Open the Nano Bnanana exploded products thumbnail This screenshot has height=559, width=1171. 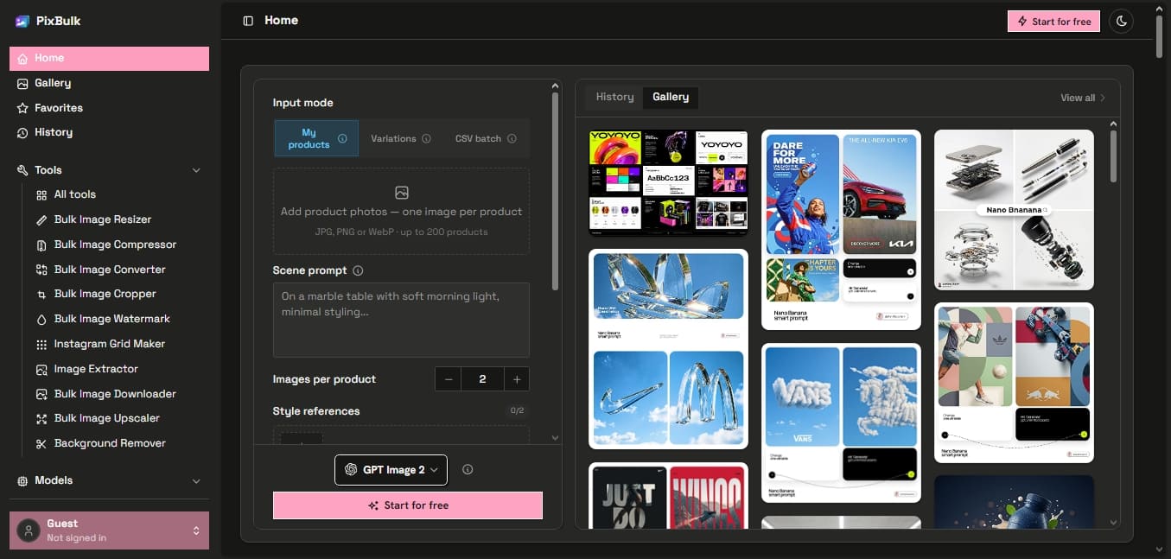pos(1014,210)
